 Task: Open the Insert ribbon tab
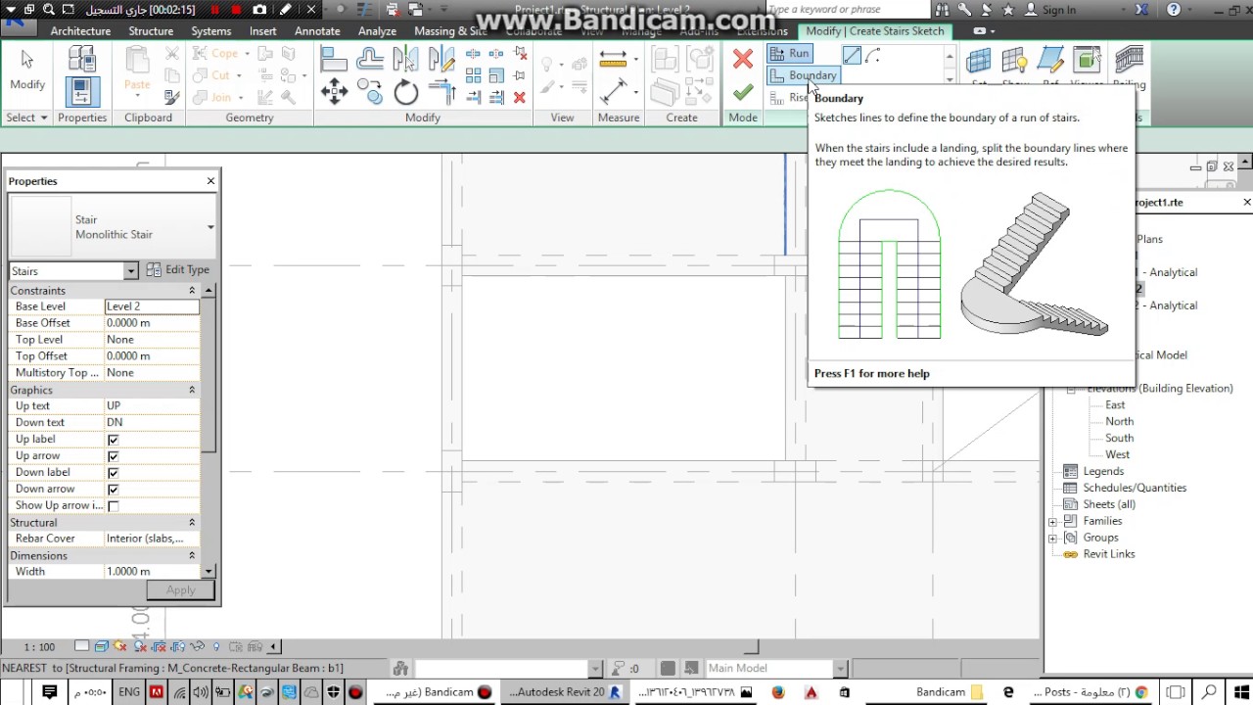coord(262,31)
